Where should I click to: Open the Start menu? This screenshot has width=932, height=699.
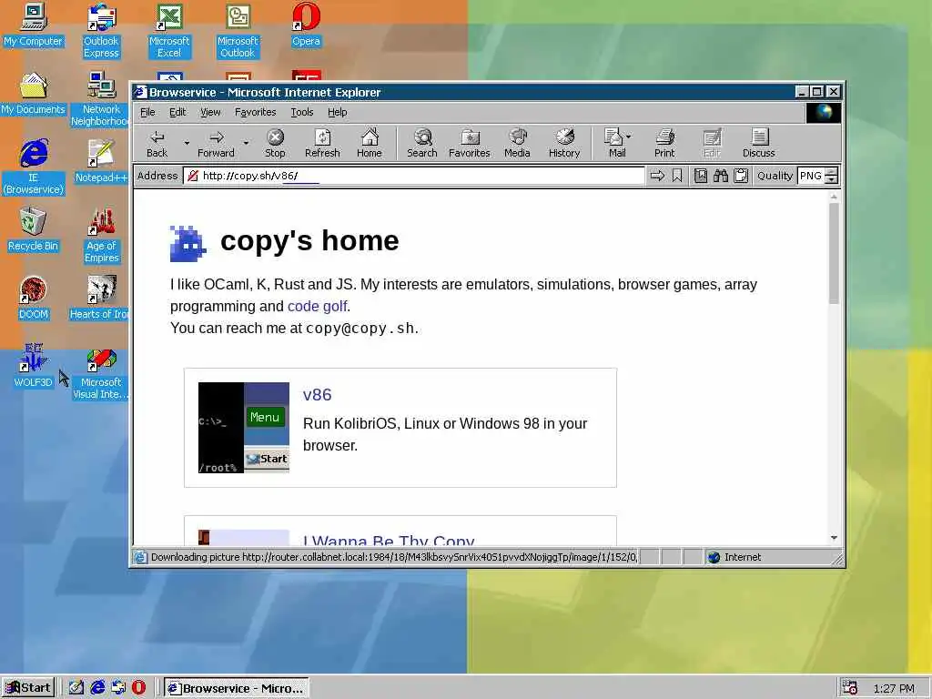pos(28,688)
